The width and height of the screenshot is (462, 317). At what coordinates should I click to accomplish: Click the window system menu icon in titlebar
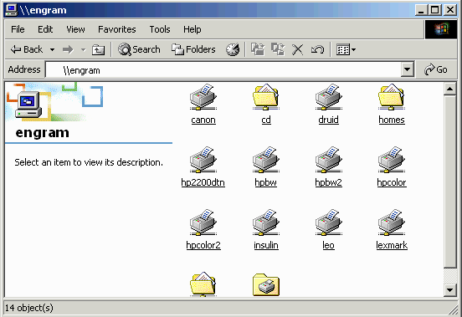tap(12, 10)
